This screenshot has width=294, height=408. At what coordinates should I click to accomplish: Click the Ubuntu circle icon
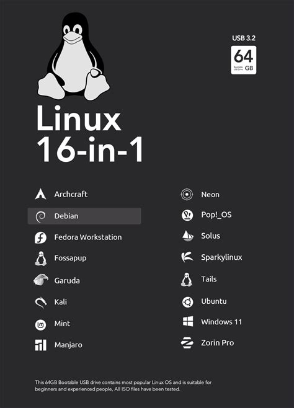pyautogui.click(x=187, y=302)
